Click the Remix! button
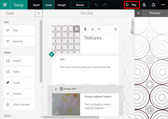168x119 pixels. [80, 5]
